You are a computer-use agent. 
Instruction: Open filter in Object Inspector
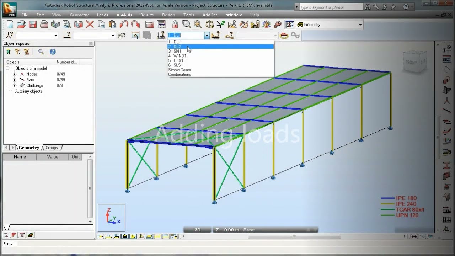[x=17, y=52]
